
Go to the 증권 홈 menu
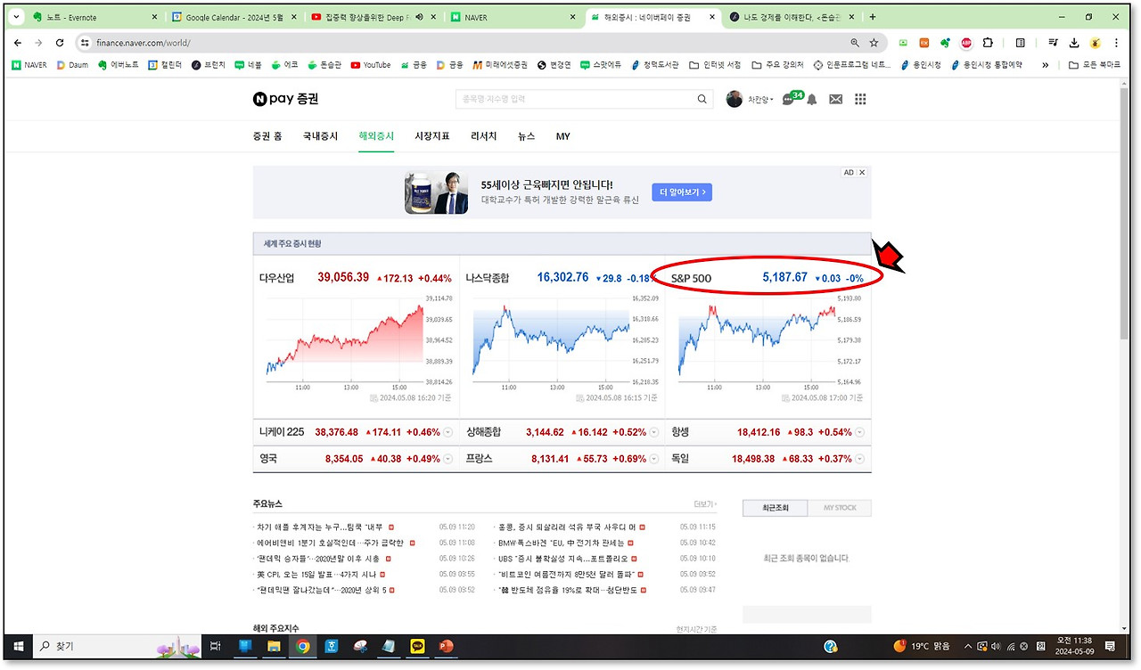click(267, 136)
